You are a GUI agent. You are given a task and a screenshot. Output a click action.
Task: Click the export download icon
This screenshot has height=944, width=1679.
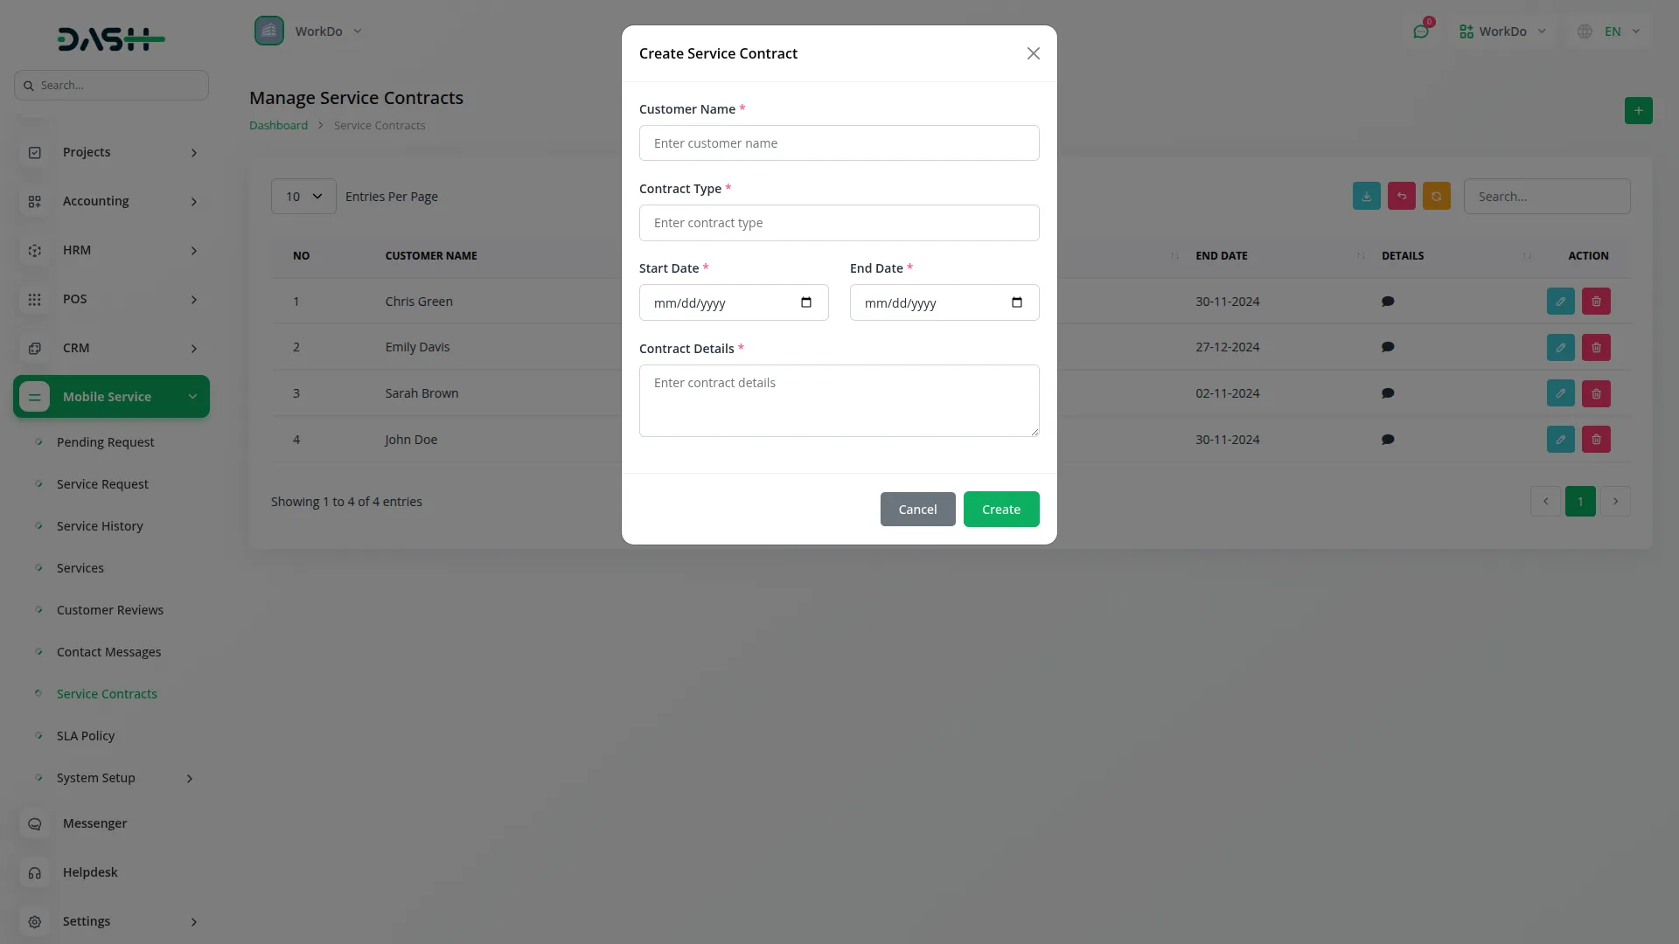pos(1366,197)
